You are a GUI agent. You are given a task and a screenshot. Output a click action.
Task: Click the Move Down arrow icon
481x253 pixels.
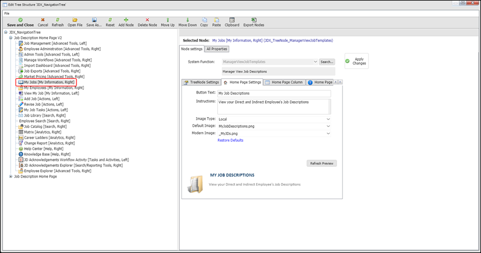(187, 20)
